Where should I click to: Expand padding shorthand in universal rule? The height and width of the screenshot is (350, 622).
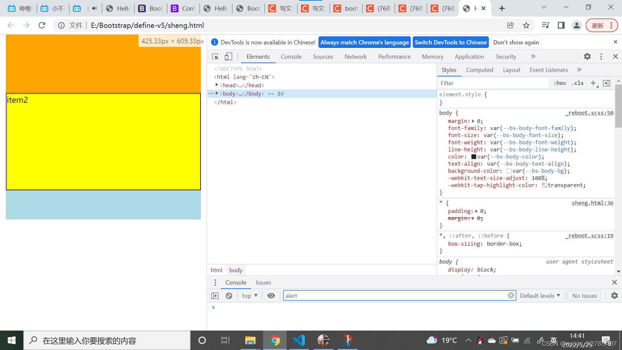[477, 211]
